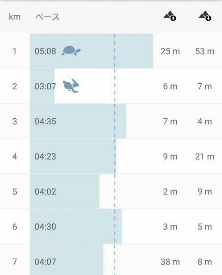This screenshot has width=222, height=275.
Task: Click the dashed average pace line
Action: (x=115, y=154)
